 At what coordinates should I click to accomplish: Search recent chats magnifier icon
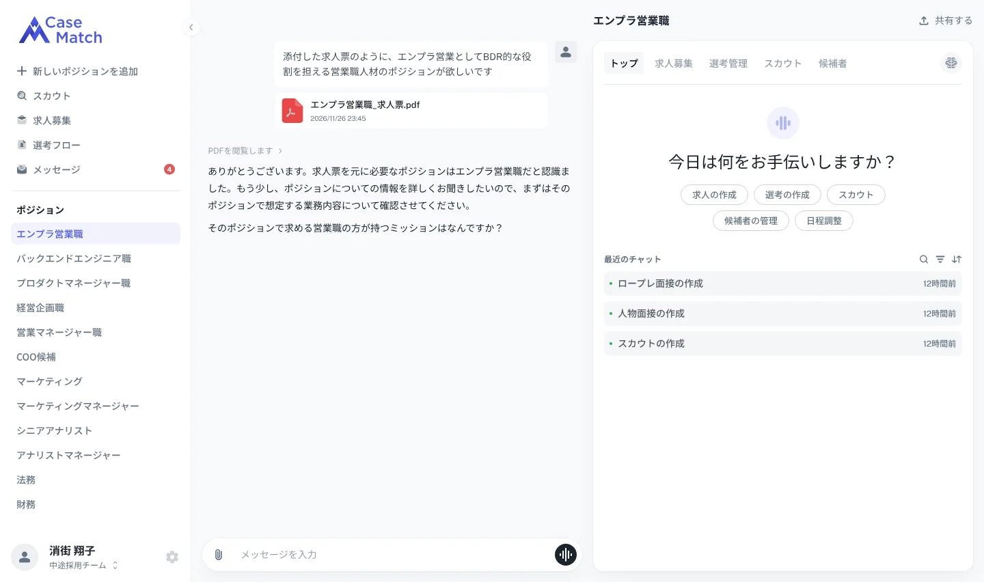coord(924,260)
